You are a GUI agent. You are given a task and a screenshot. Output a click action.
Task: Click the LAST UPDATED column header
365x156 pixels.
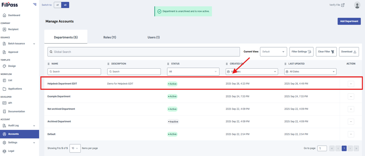(x=296, y=64)
